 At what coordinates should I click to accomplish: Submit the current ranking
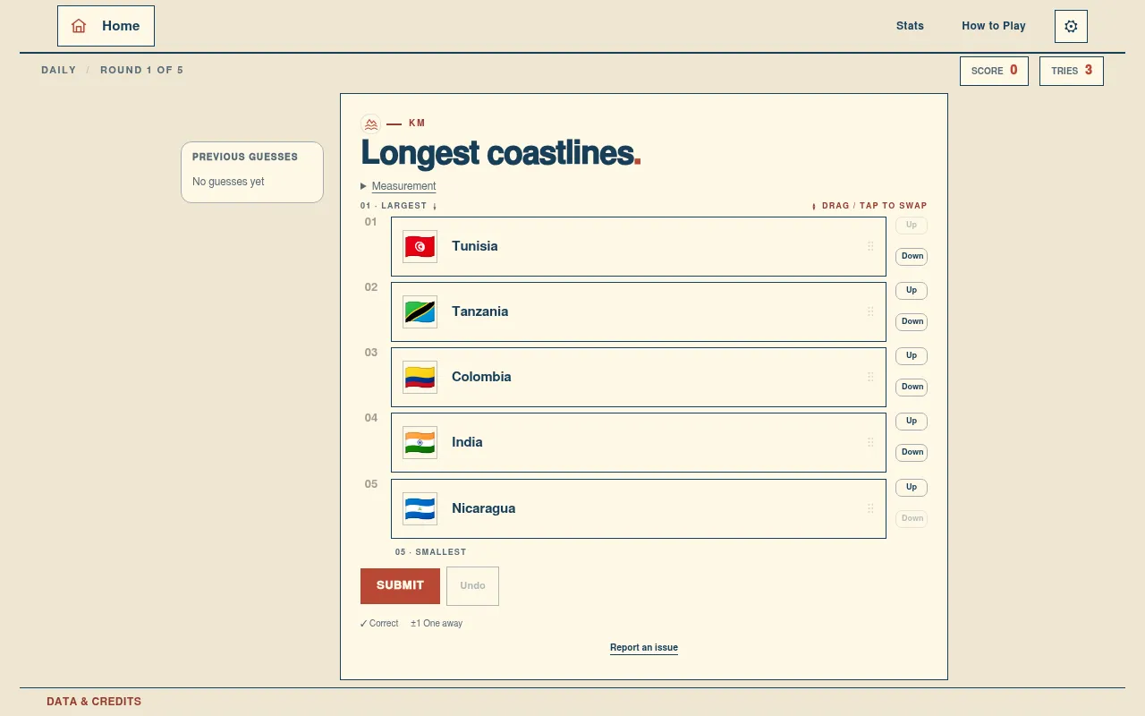pyautogui.click(x=400, y=585)
